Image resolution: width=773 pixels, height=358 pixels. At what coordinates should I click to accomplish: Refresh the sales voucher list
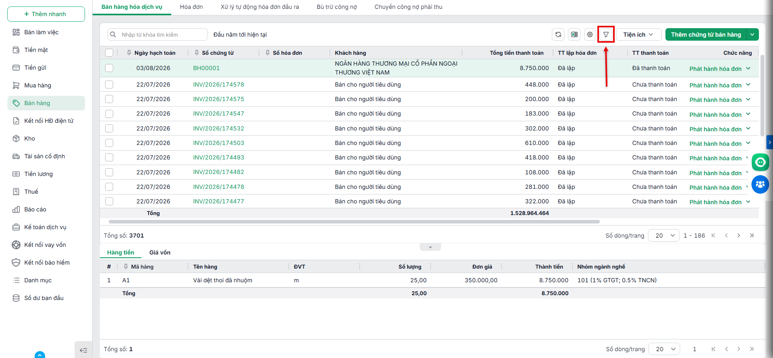[x=558, y=35]
